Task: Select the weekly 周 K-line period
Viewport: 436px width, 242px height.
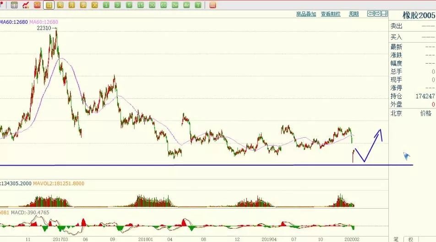Action: click(x=60, y=5)
